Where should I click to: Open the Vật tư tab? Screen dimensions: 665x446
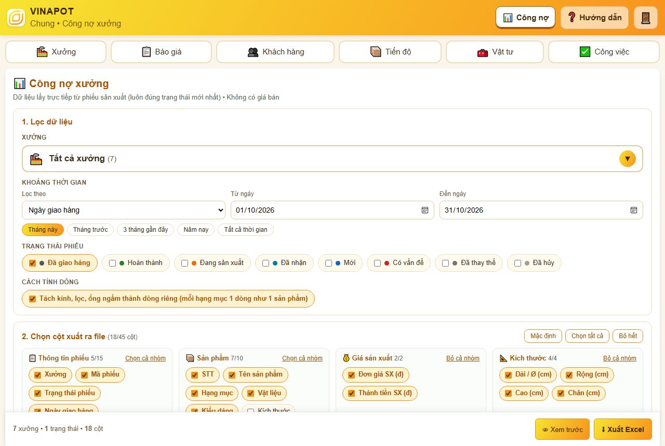tap(495, 52)
